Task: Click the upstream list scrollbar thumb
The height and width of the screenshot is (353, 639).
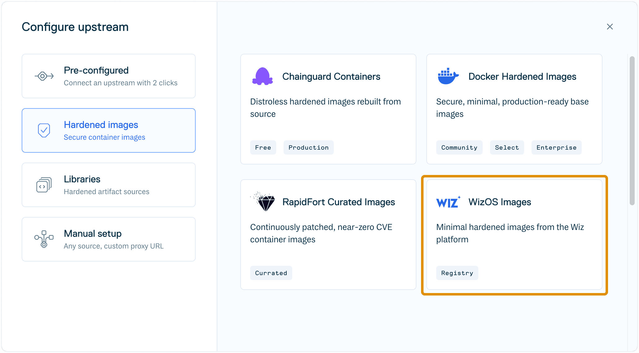Action: 632,130
